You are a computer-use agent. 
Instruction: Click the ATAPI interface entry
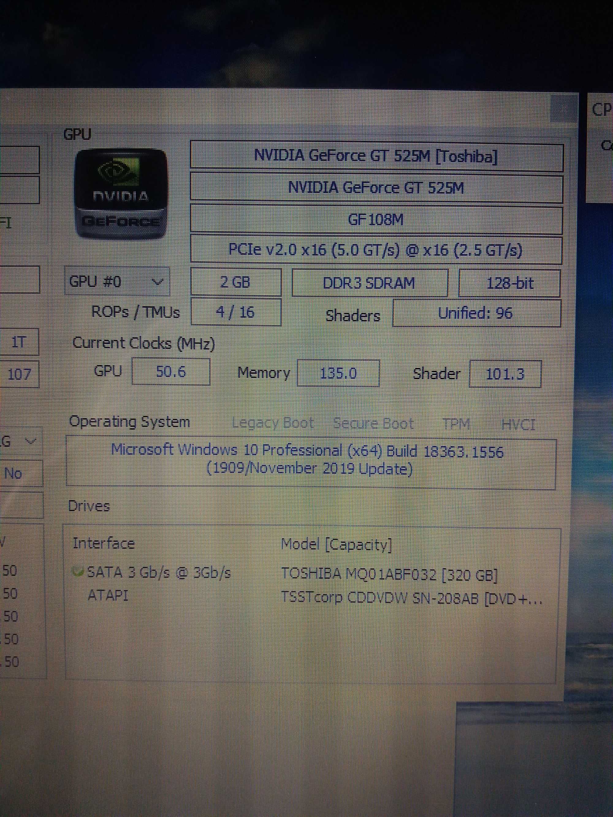pos(108,596)
